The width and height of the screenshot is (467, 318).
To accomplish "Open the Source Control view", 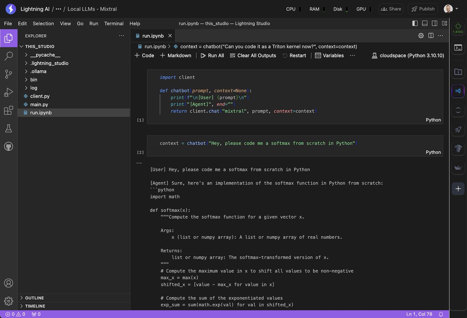I will click(9, 74).
